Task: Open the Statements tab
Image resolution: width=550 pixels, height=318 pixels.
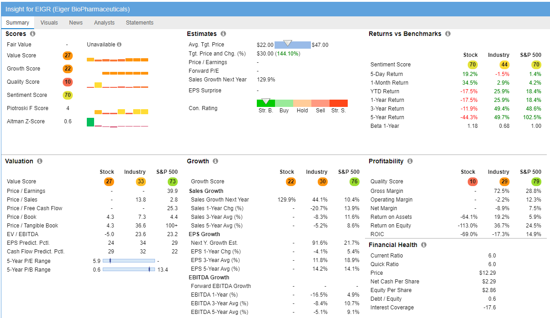Action: coord(140,22)
